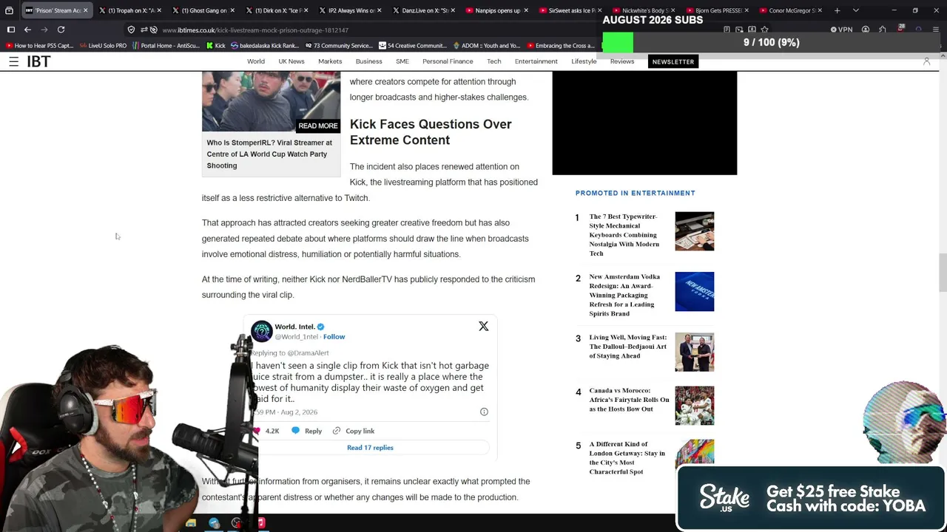Switch to the Conor McGregor YouTube tab
This screenshot has height=532, width=947.
791,10
